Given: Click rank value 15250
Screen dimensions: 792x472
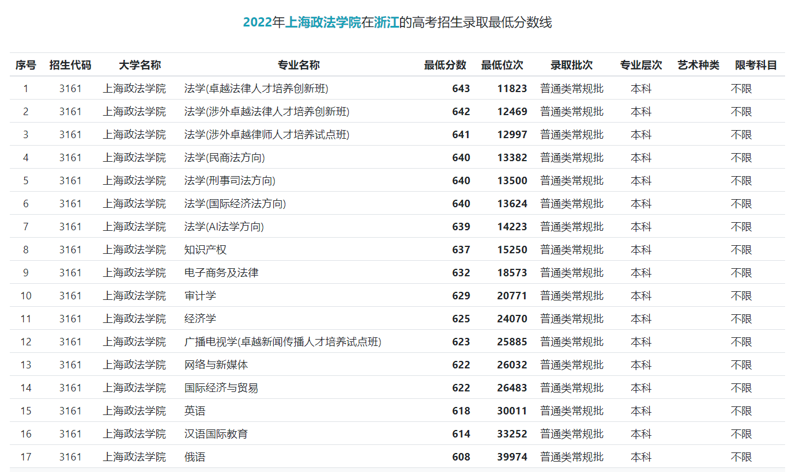Looking at the screenshot, I should coord(512,250).
